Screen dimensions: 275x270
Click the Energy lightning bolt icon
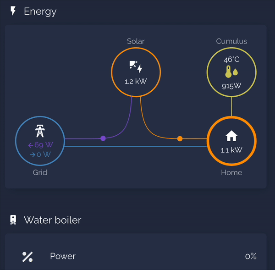(x=13, y=11)
